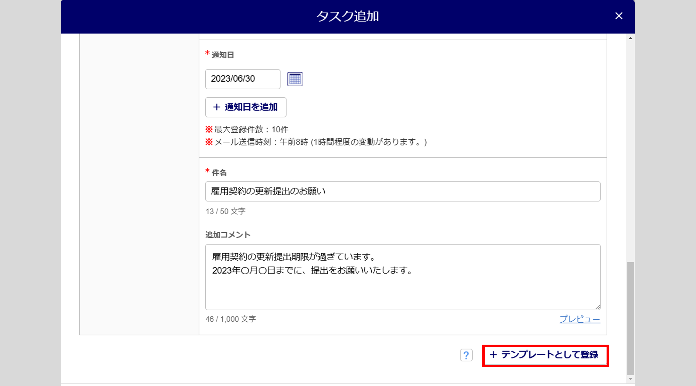
Task: Click the タスク追加 dialog title
Action: (347, 16)
